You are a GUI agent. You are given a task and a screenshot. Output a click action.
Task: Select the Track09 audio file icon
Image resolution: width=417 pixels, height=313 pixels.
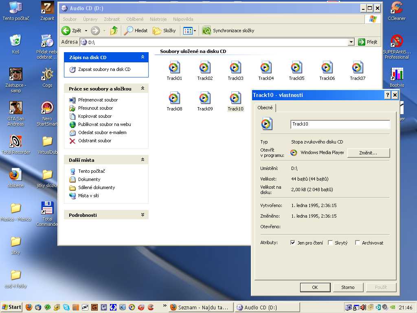(205, 98)
